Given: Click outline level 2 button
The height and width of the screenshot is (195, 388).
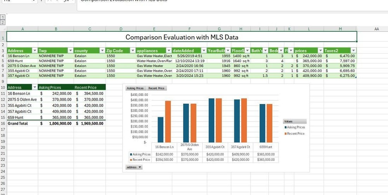Looking at the screenshot, I should pyautogui.click(x=3, y=22).
